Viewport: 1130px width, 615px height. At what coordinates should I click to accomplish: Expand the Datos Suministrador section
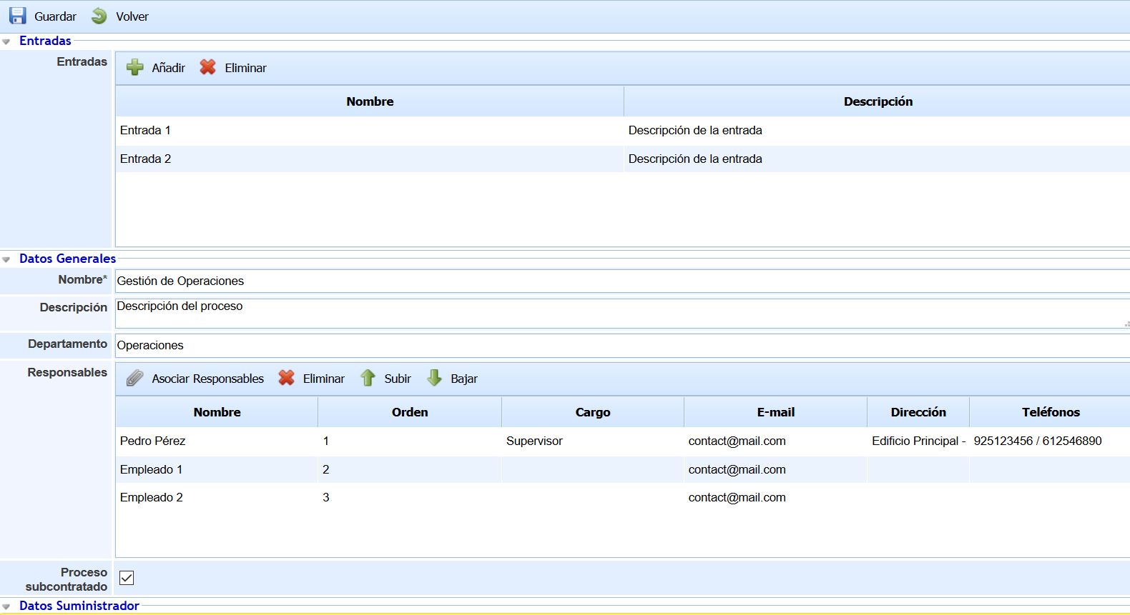click(6, 606)
